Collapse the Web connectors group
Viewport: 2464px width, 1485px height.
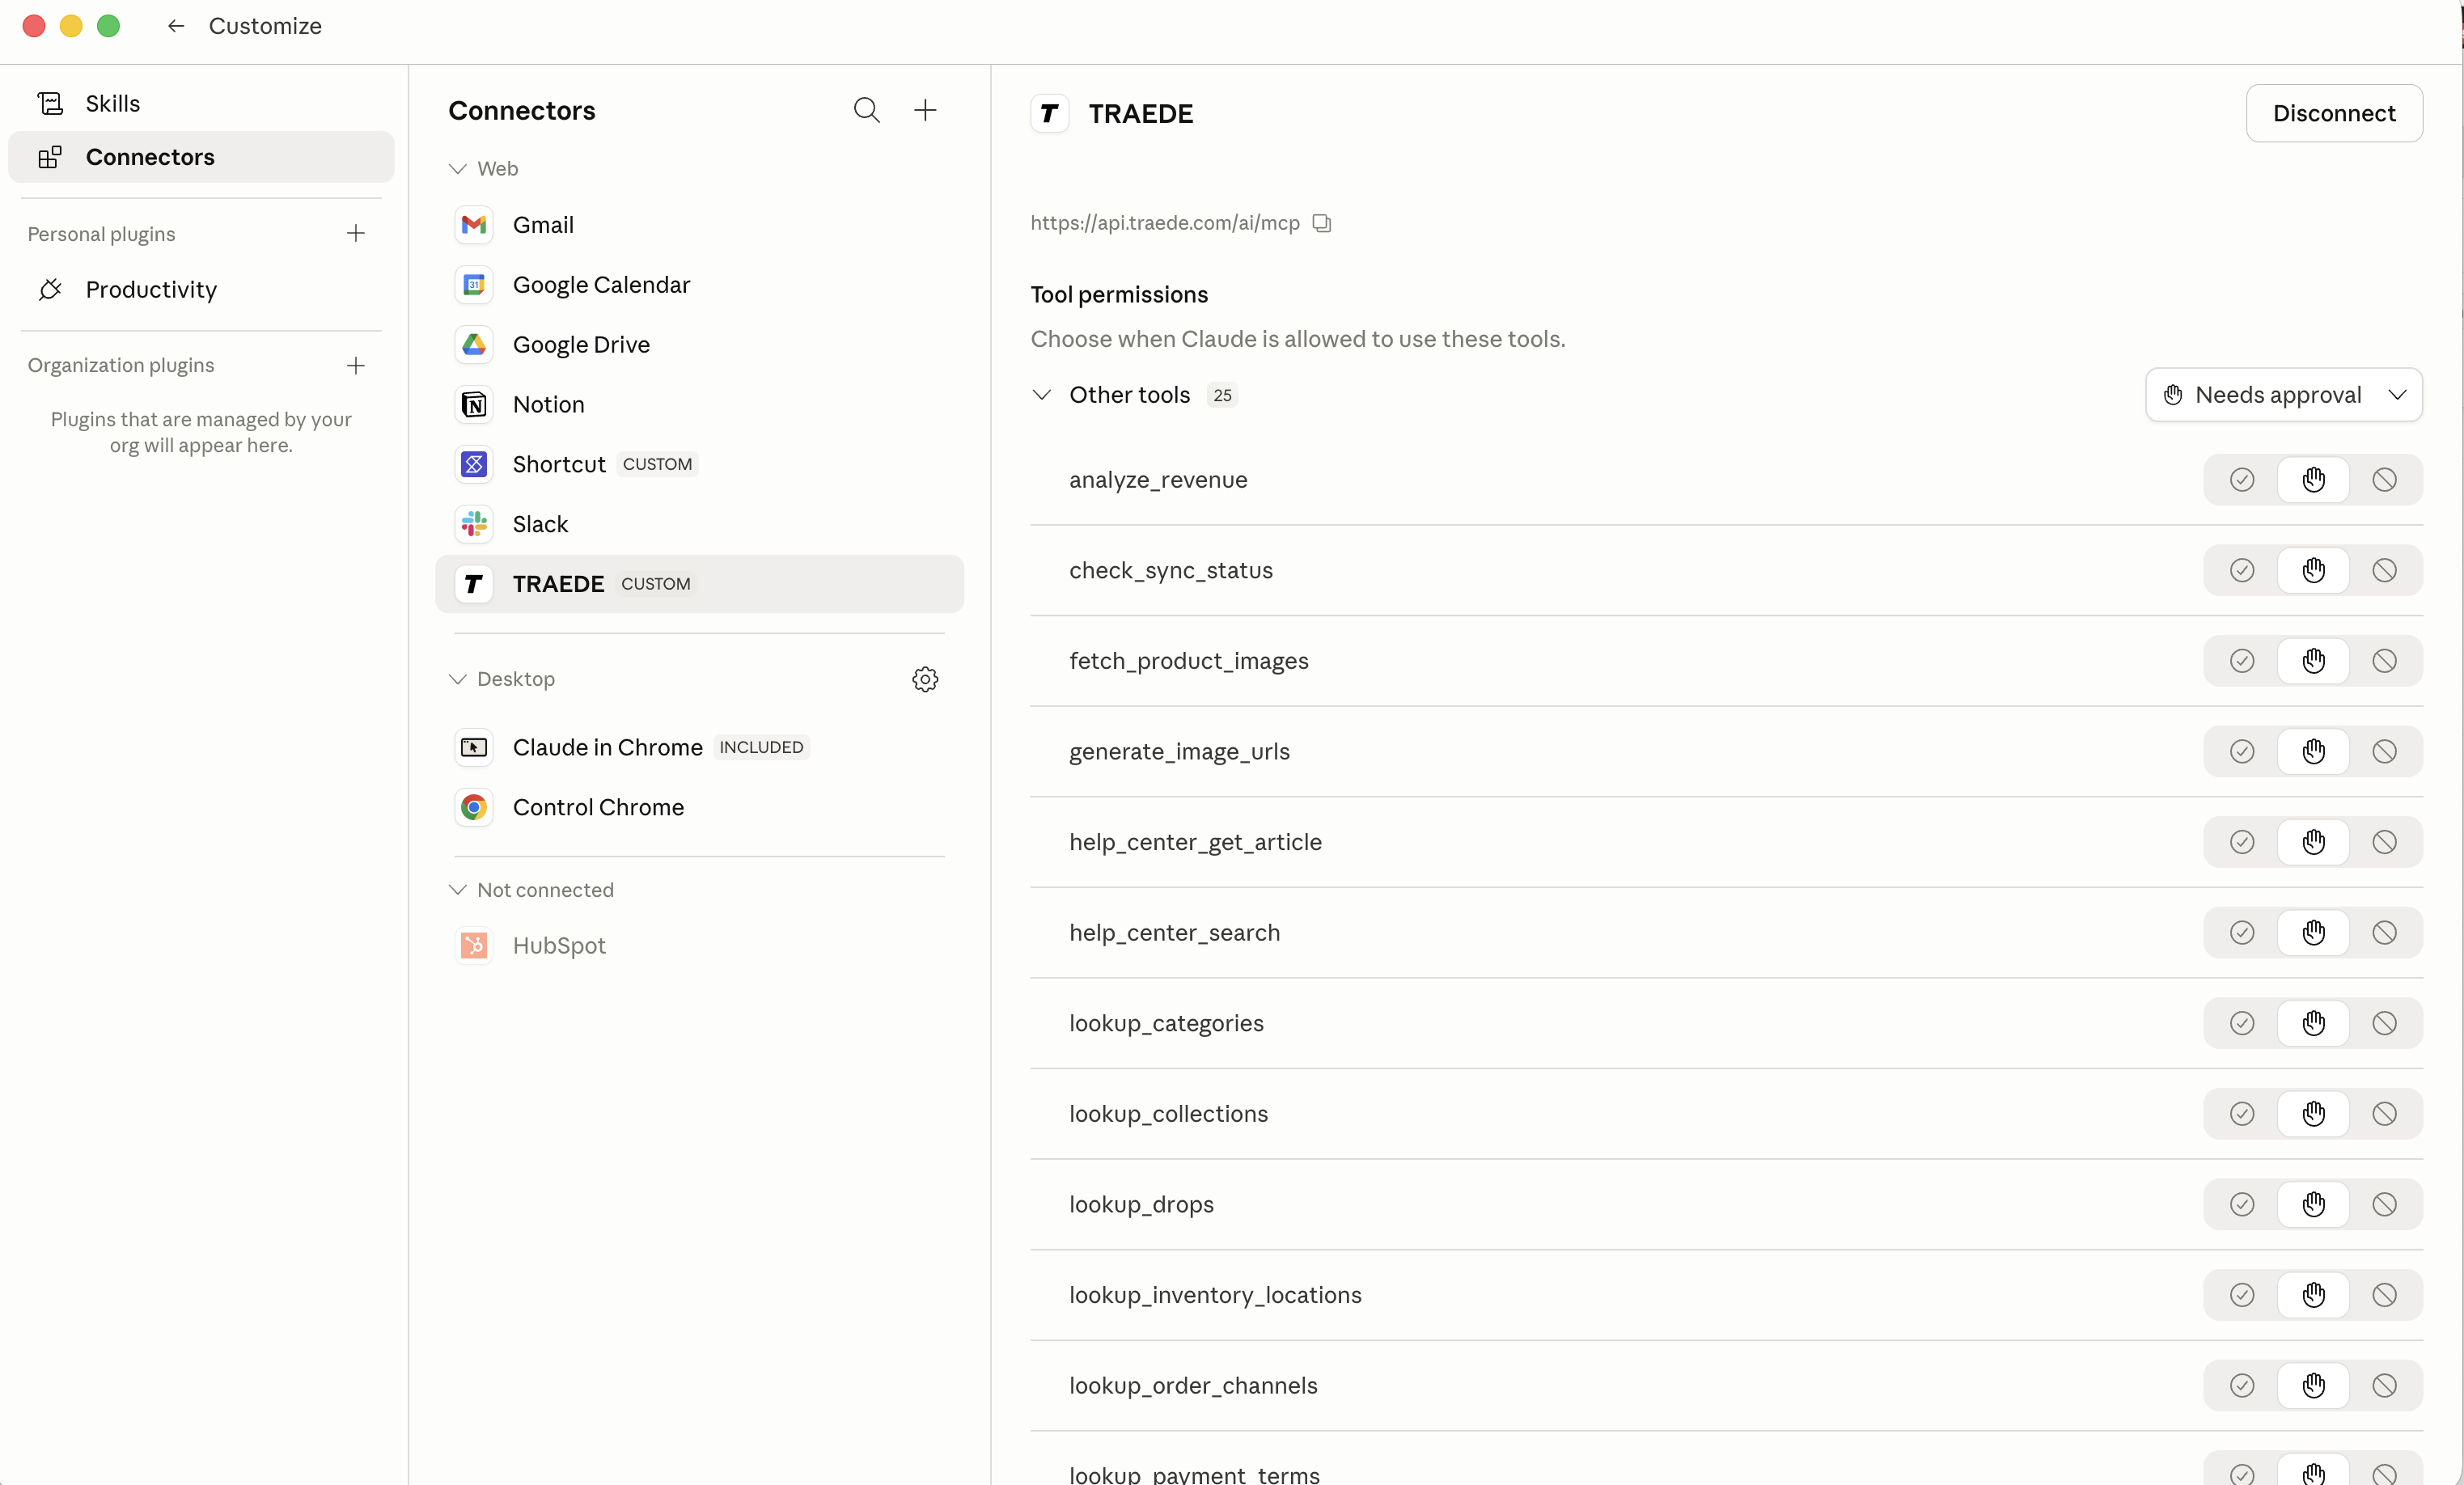point(458,169)
